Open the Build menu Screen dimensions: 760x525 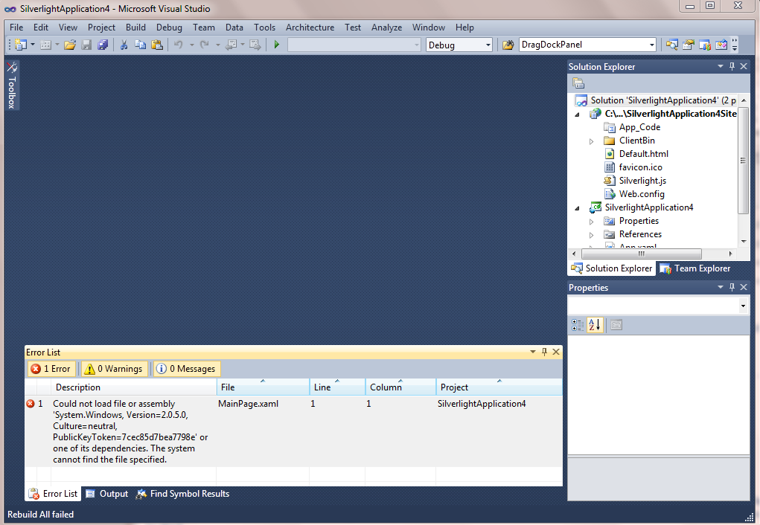pyautogui.click(x=135, y=28)
